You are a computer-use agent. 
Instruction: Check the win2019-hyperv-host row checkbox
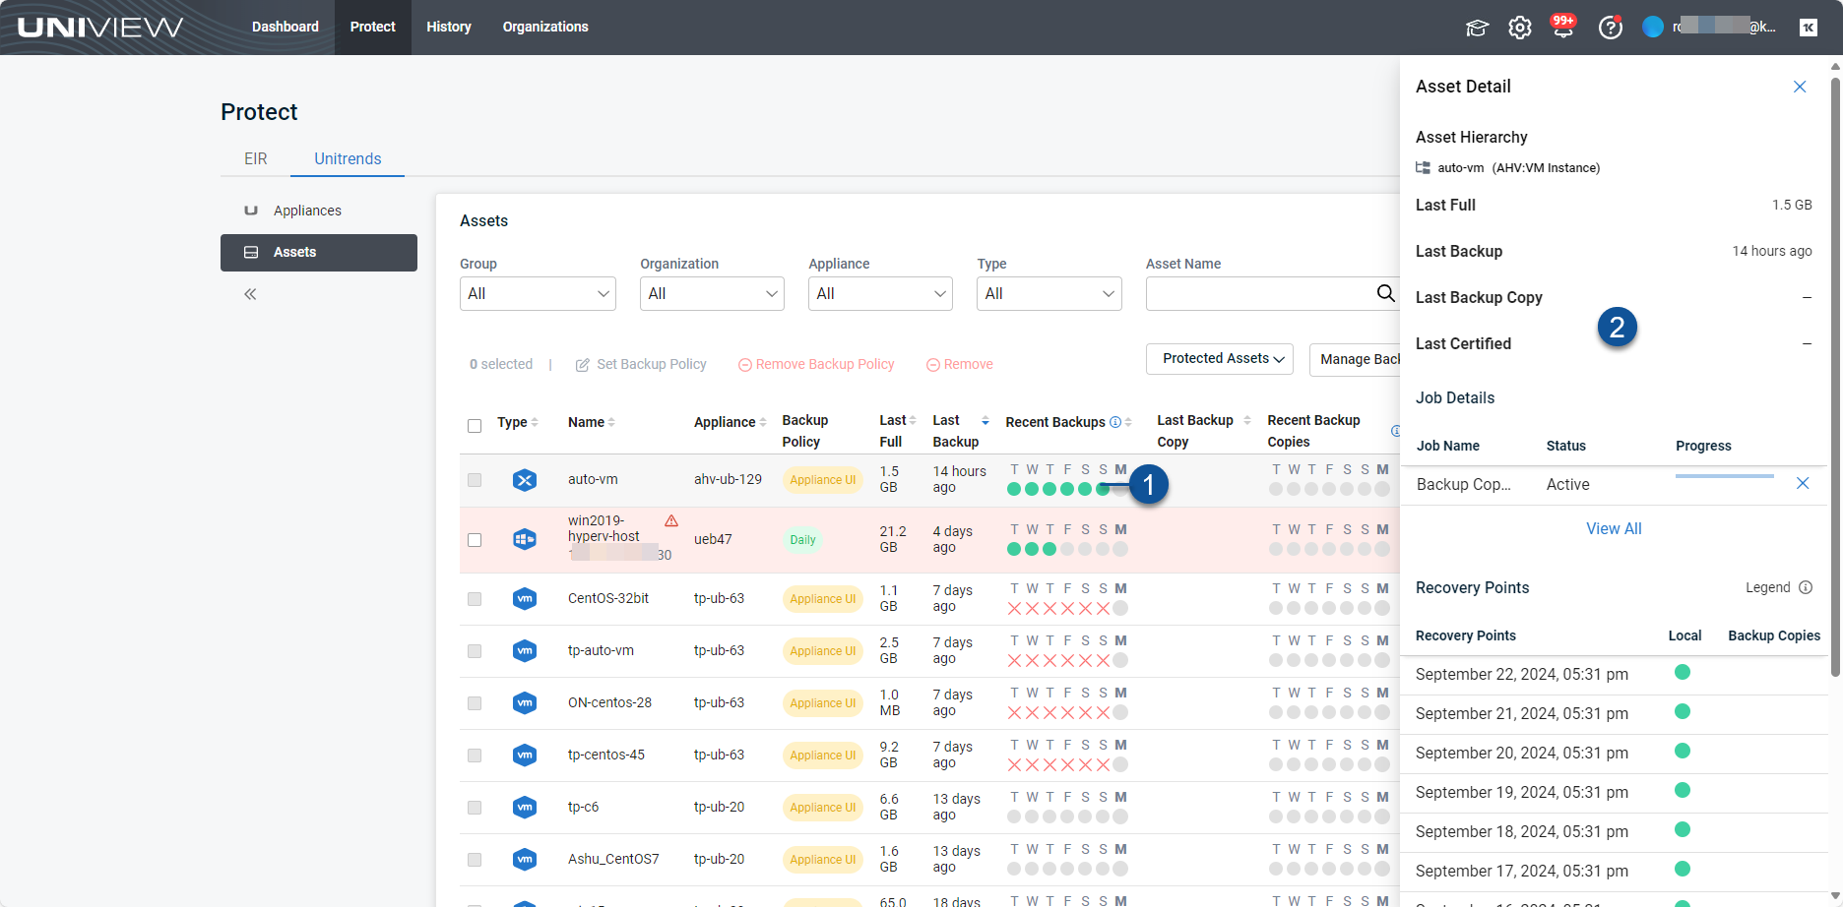pyautogui.click(x=475, y=540)
